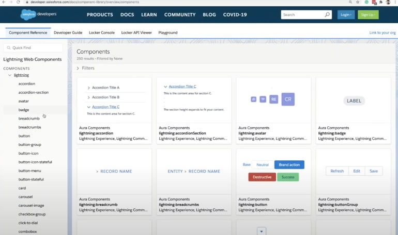Click RECORD NAME in breadcrumb preview
The image size is (398, 235).
coord(116,171)
